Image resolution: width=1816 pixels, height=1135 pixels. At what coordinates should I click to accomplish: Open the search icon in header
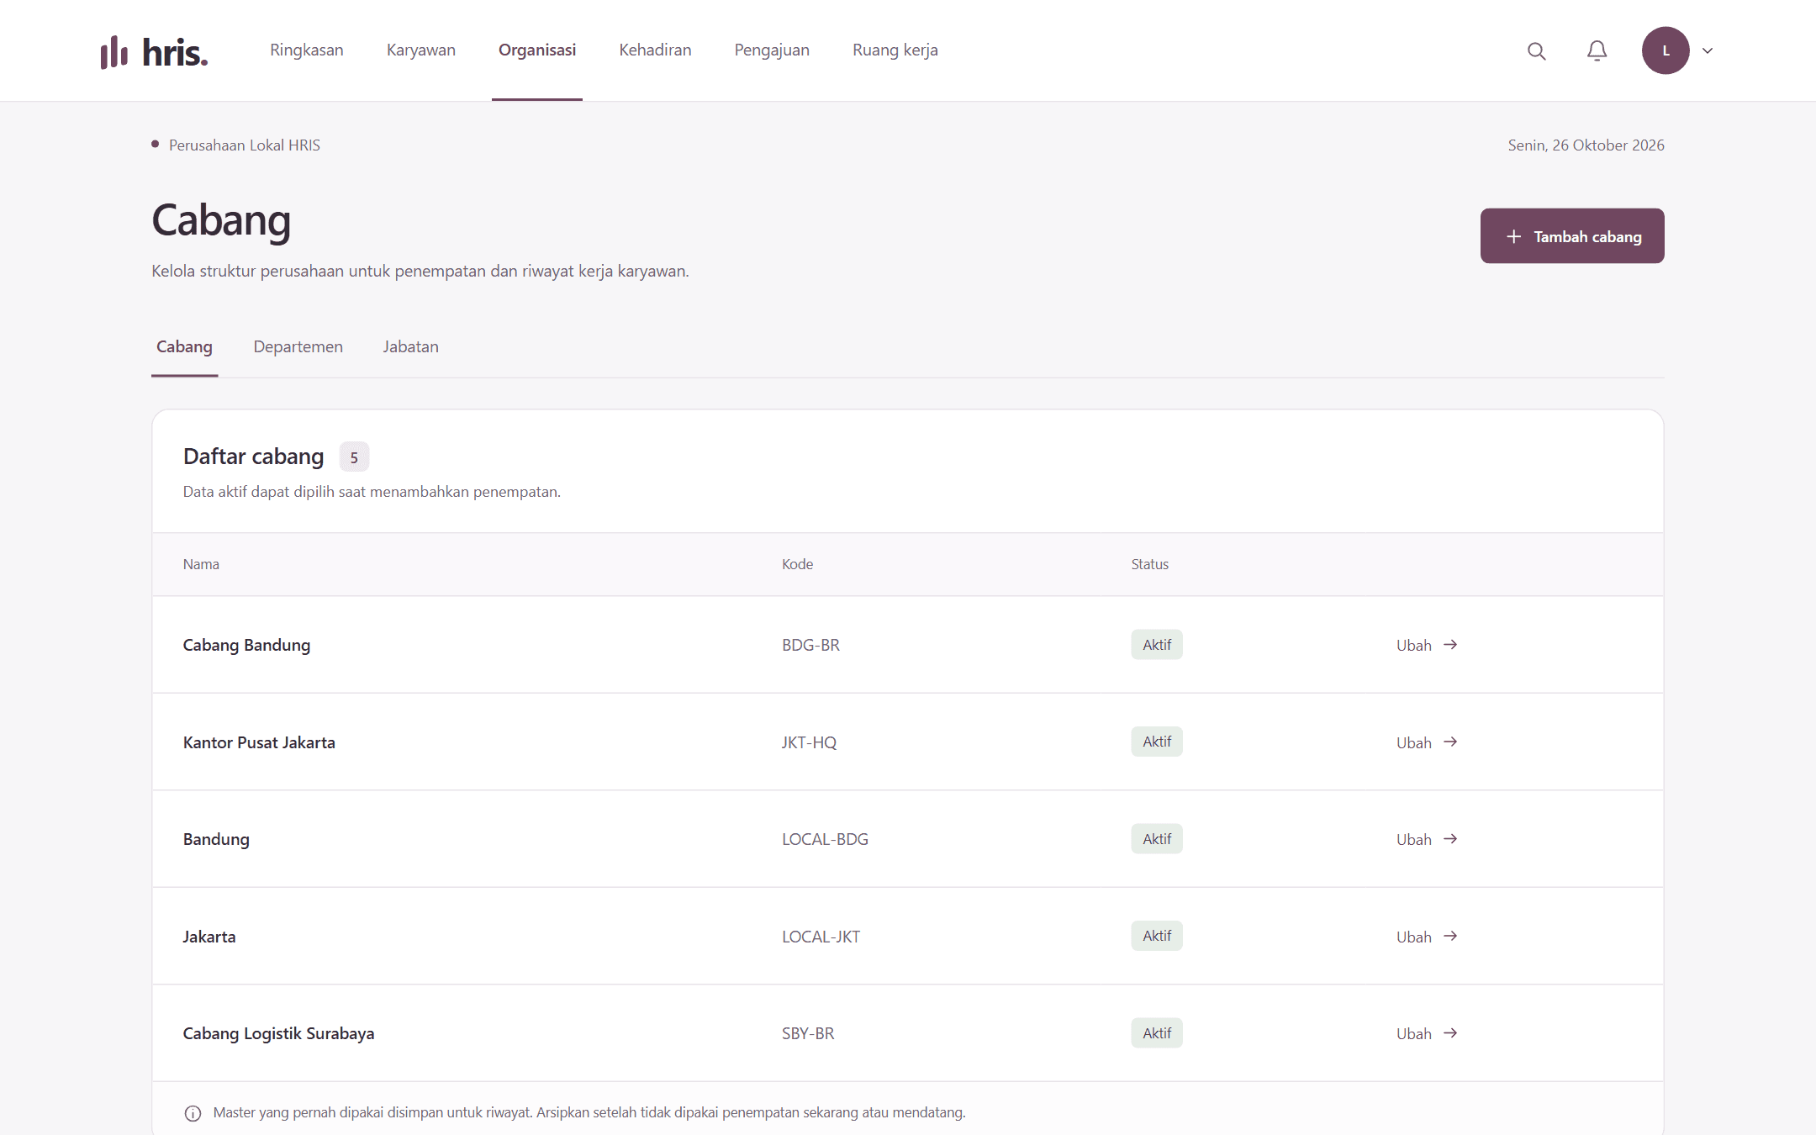click(1537, 50)
